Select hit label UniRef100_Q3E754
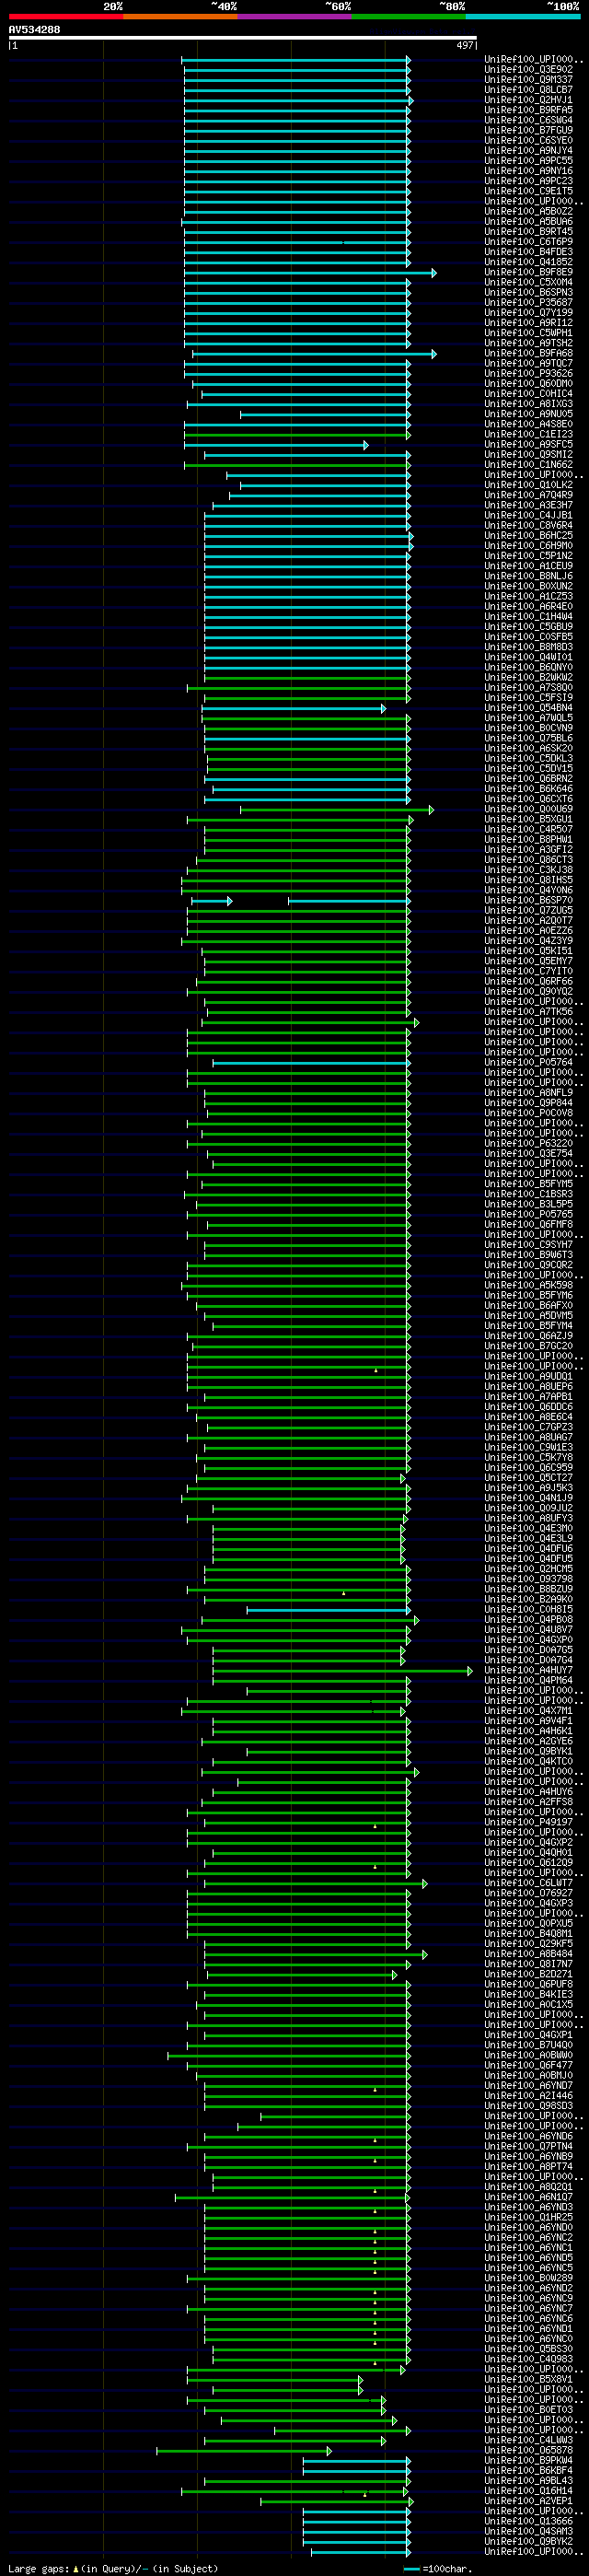This screenshot has width=589, height=2576. 529,1153
